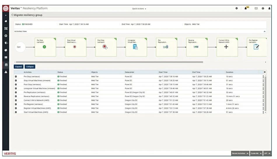Click the Expand button
The image size is (277, 159).
[x=18, y=67]
